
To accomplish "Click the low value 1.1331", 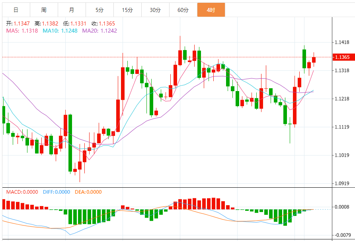I will click(x=78, y=23).
